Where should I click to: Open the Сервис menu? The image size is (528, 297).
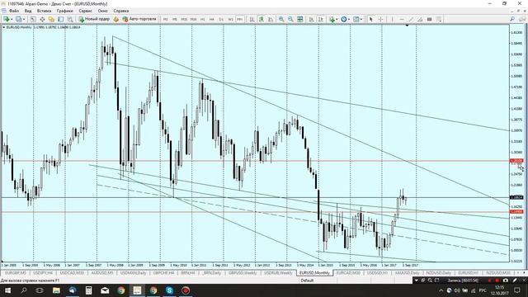point(86,11)
